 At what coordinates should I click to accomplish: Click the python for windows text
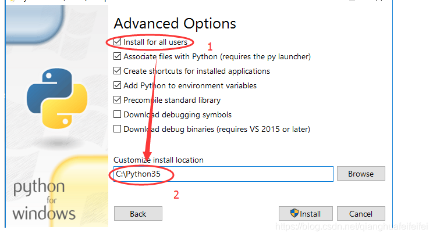pos(44,200)
